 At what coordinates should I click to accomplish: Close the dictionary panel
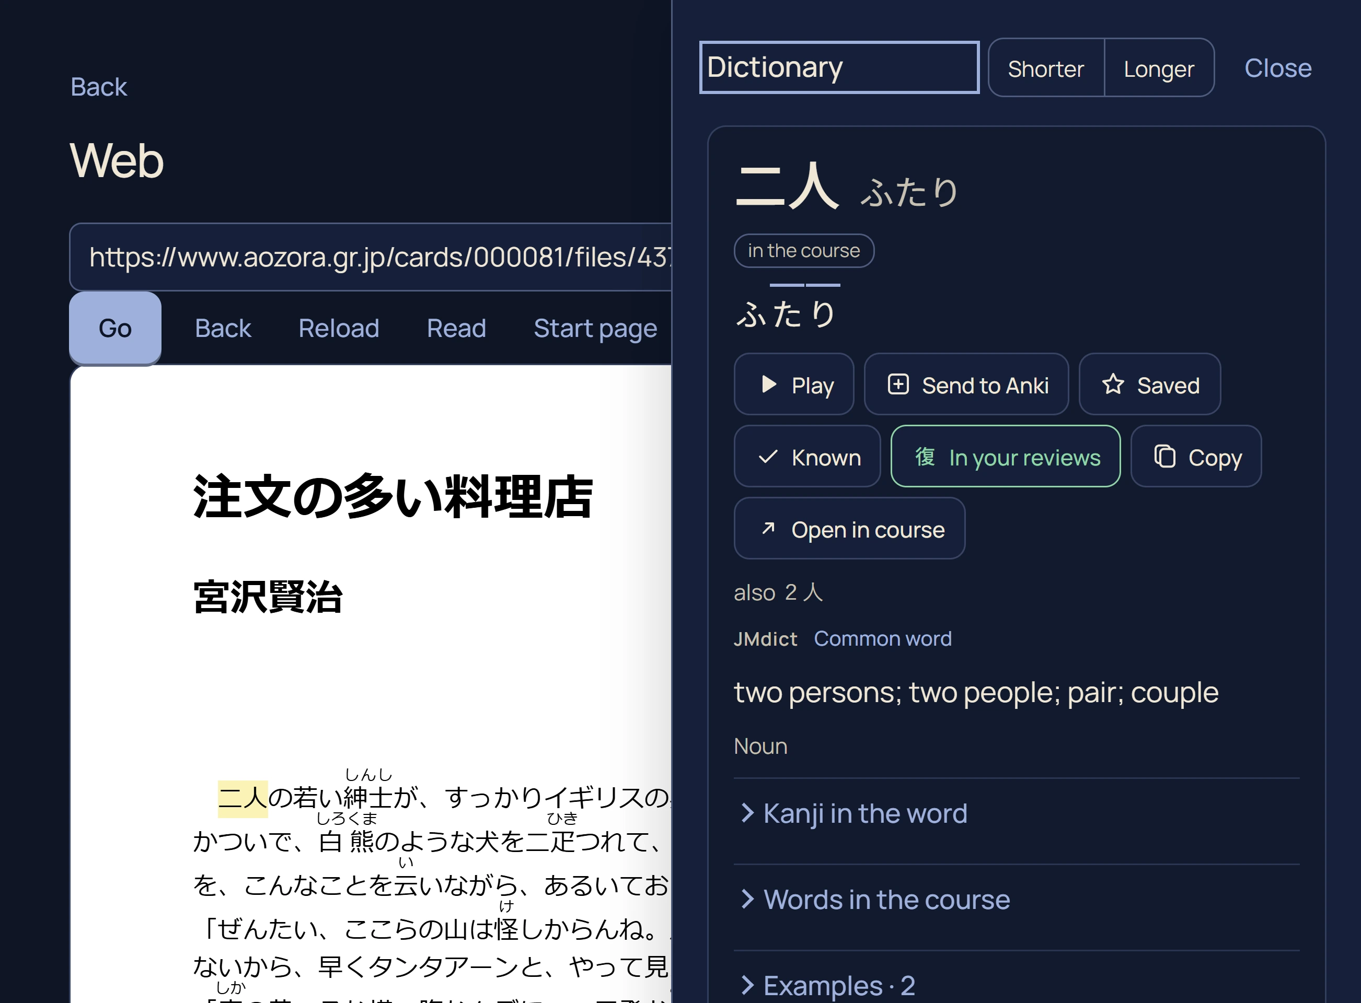[1278, 68]
